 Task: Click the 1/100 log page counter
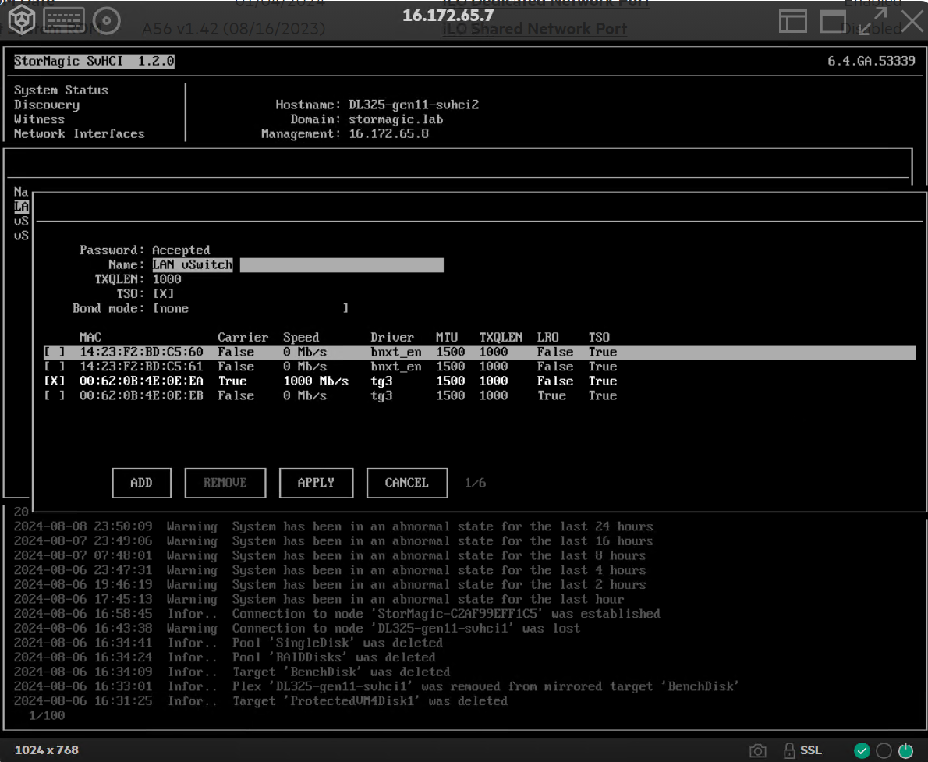47,716
